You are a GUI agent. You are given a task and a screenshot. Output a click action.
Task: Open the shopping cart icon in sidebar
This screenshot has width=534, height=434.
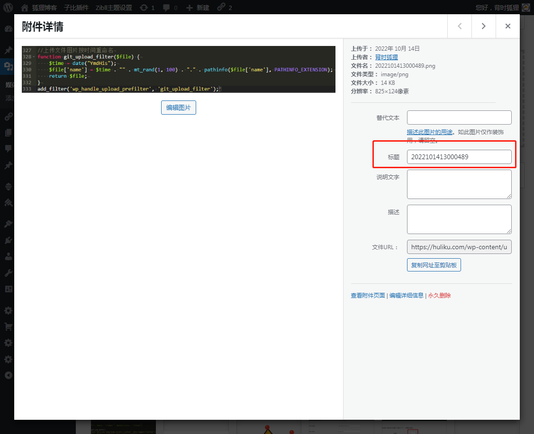(8, 326)
